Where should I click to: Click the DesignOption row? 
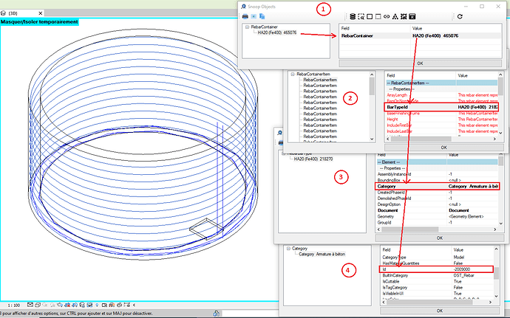tap(437, 204)
